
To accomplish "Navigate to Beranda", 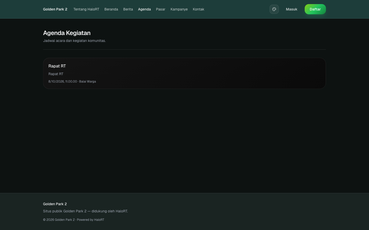I will click(111, 9).
